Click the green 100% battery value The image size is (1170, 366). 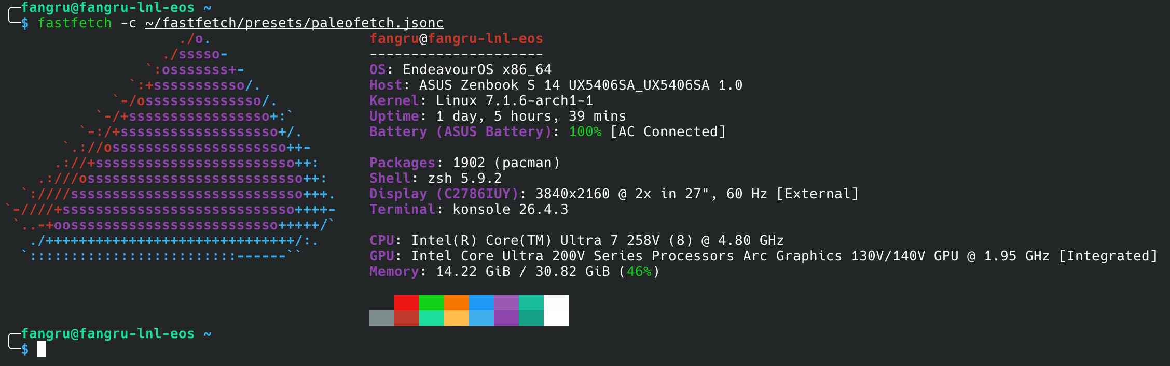[585, 132]
